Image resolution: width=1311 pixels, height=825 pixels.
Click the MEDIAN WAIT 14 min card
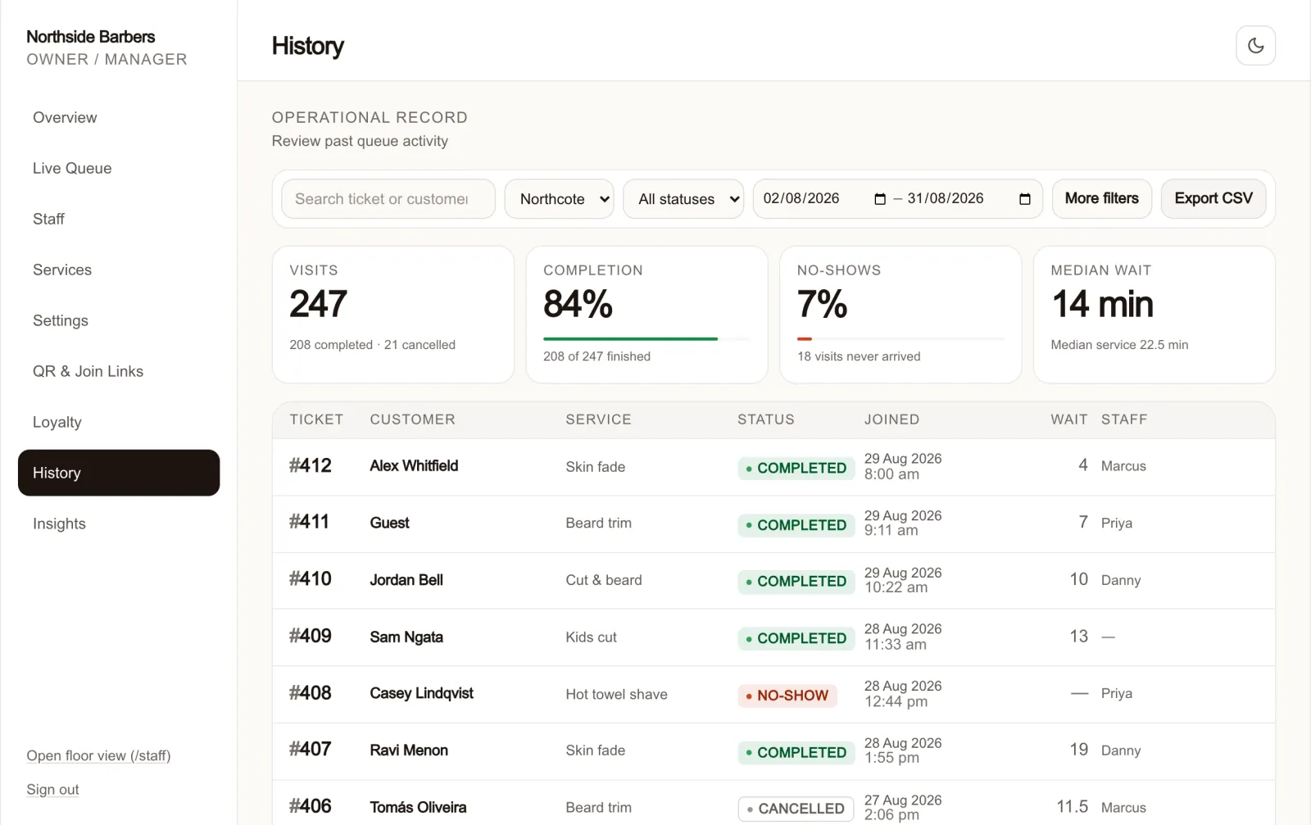(x=1154, y=315)
